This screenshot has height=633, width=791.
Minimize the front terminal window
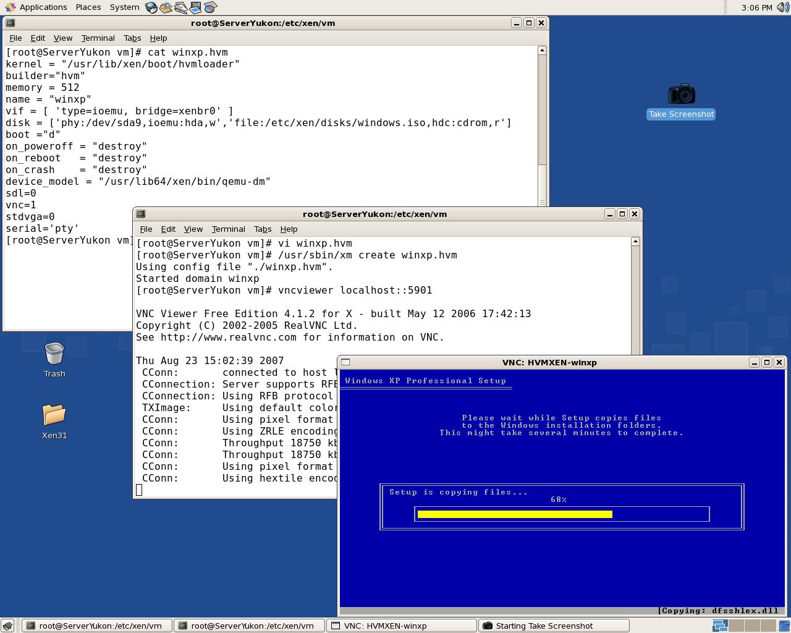(610, 214)
